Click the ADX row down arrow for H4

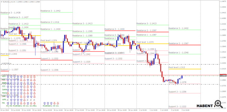tap(25, 77)
